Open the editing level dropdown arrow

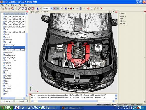point(15,9)
